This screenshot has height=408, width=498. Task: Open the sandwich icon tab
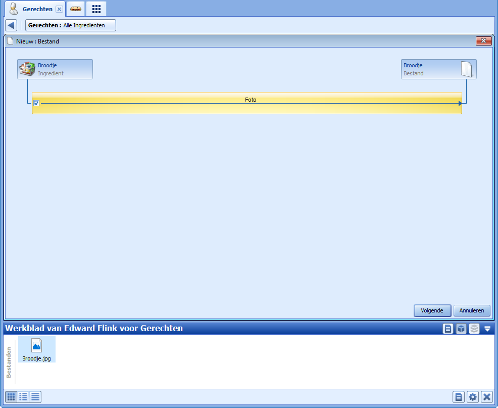point(76,9)
